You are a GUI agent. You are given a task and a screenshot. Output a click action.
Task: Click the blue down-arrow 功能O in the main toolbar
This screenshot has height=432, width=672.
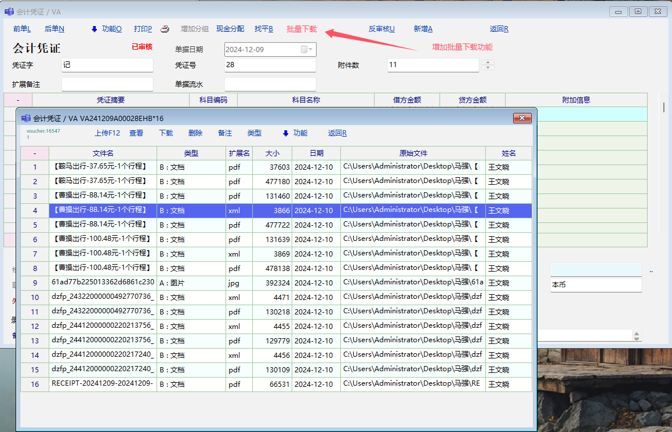(95, 29)
